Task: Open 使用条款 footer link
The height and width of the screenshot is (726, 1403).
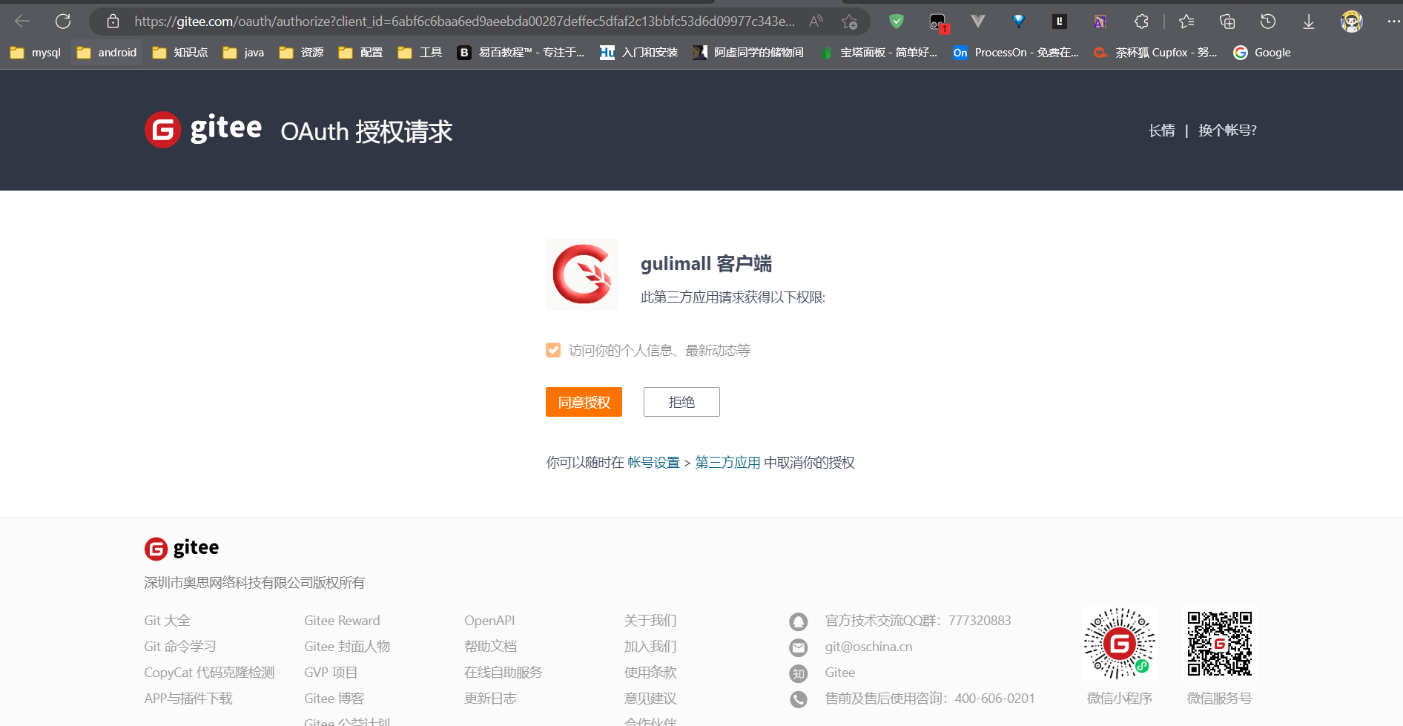Action: [x=650, y=673]
